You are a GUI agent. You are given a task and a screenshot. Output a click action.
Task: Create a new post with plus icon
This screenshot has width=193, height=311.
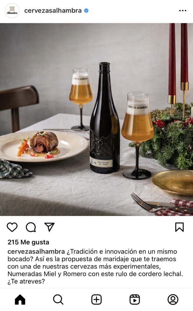tap(97, 299)
